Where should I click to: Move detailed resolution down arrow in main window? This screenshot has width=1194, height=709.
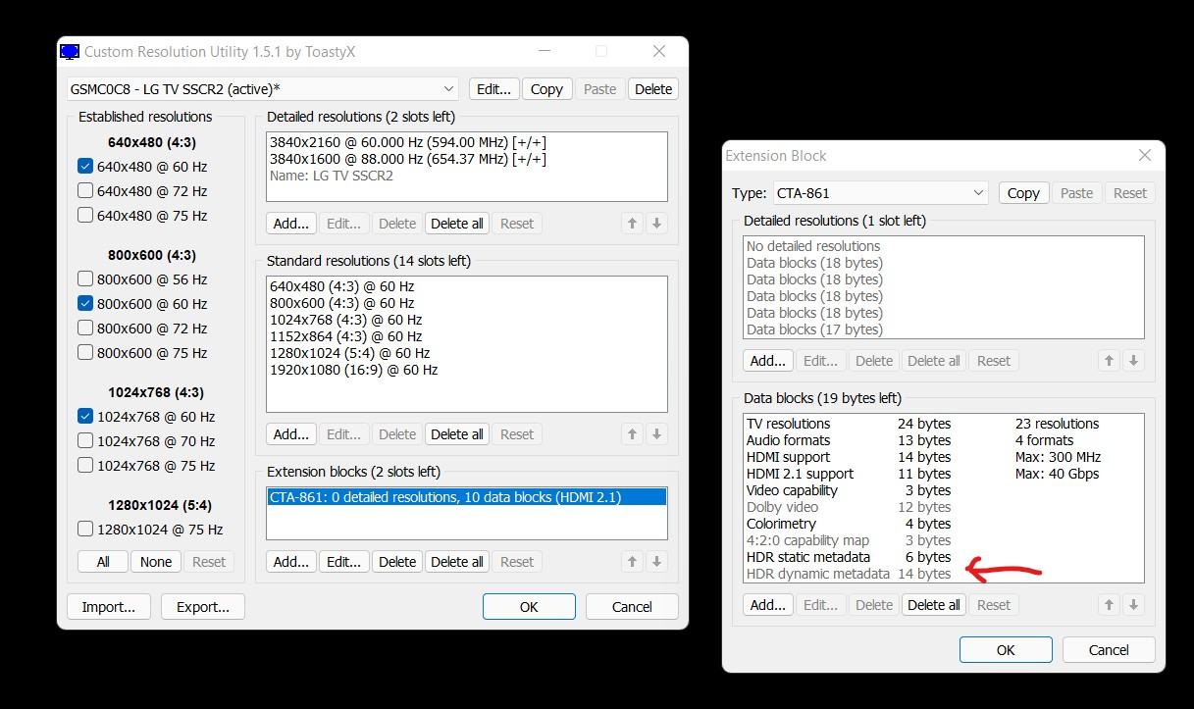pyautogui.click(x=656, y=224)
